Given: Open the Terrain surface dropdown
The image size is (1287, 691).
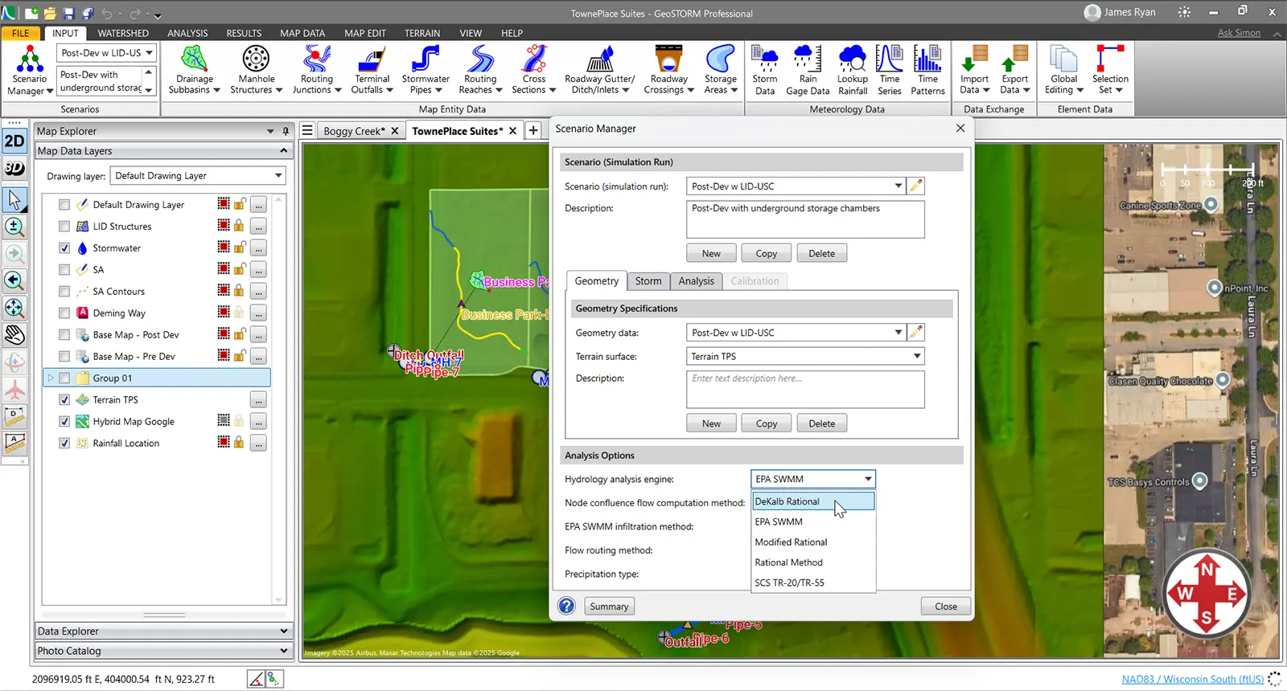Looking at the screenshot, I should tap(804, 357).
